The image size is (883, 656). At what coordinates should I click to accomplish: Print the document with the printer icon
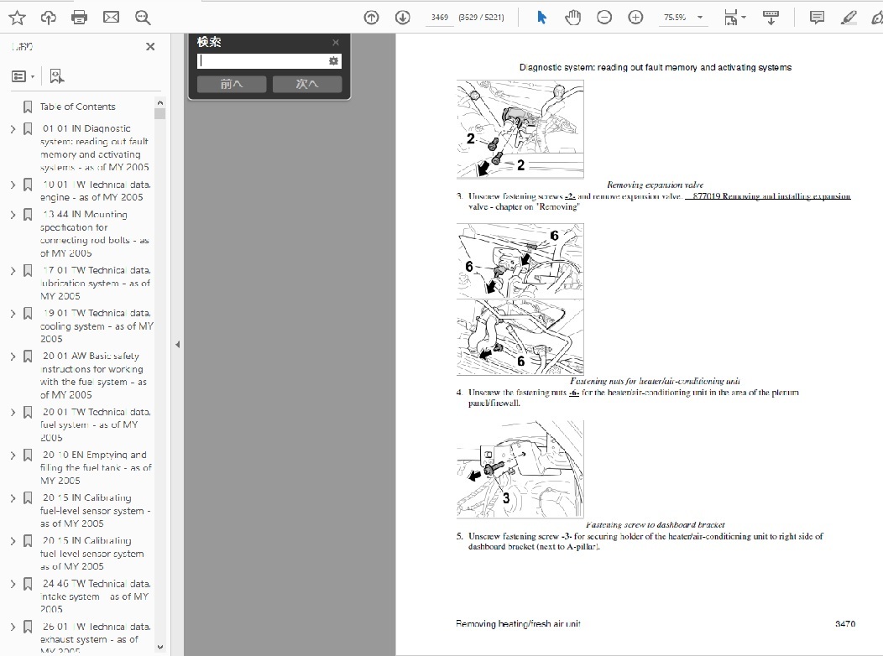80,18
